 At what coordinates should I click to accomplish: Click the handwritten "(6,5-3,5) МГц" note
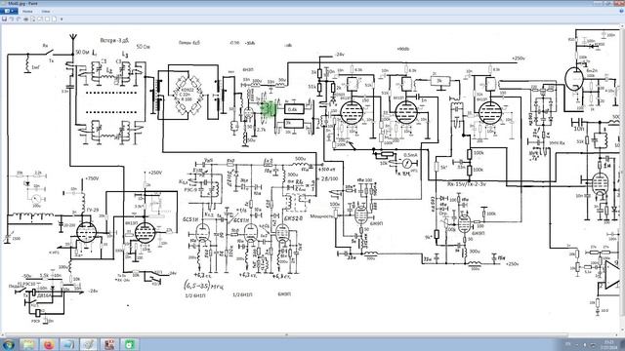pyautogui.click(x=204, y=286)
